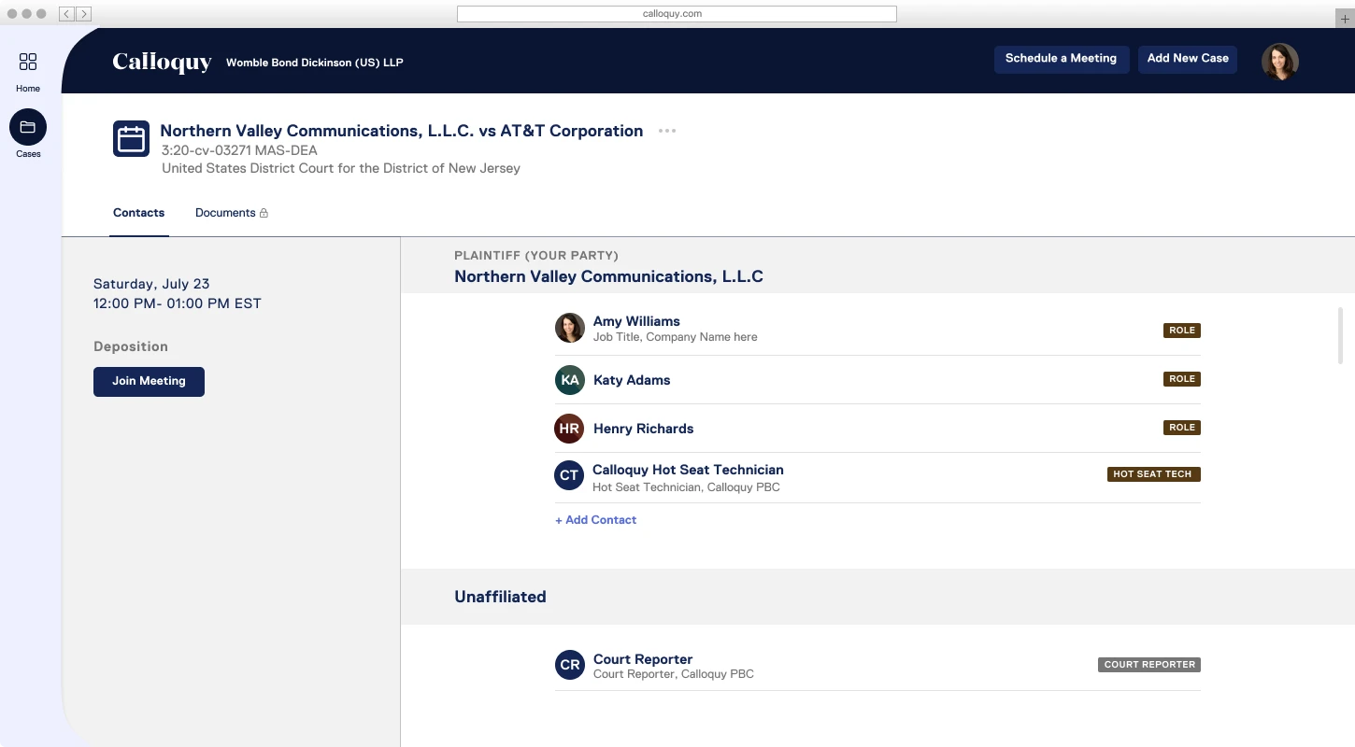1355x747 pixels.
Task: Click the CR Court Reporter avatar
Action: (569, 665)
